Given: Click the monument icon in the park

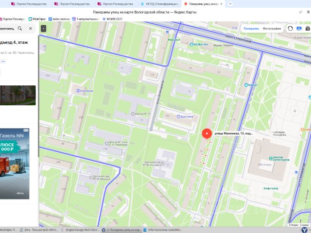Looking at the screenshot, I should (295, 111).
